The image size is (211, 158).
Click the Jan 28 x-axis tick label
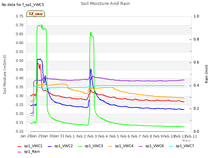26,136
